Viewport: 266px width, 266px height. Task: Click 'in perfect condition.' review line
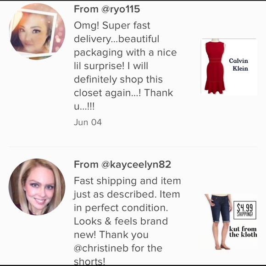point(121,208)
